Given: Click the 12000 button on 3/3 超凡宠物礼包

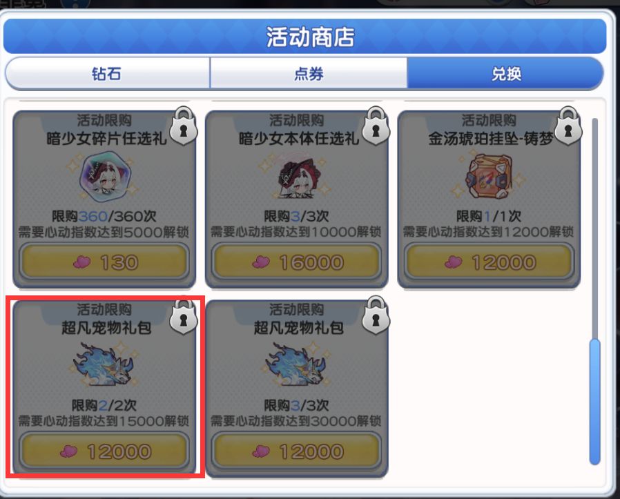Looking at the screenshot, I should click(297, 451).
